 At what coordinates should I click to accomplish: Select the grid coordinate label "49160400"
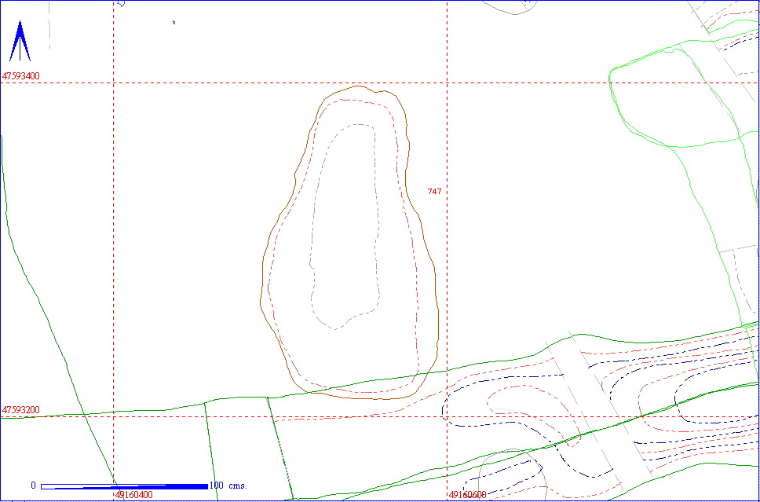[x=133, y=495]
